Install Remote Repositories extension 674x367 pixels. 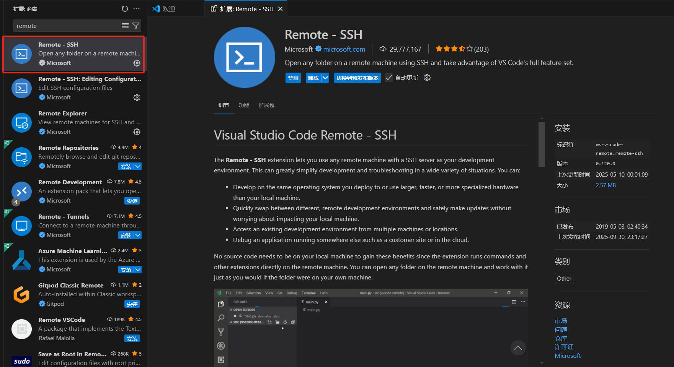click(126, 166)
